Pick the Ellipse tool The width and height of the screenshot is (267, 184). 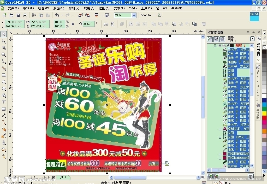tap(4, 82)
